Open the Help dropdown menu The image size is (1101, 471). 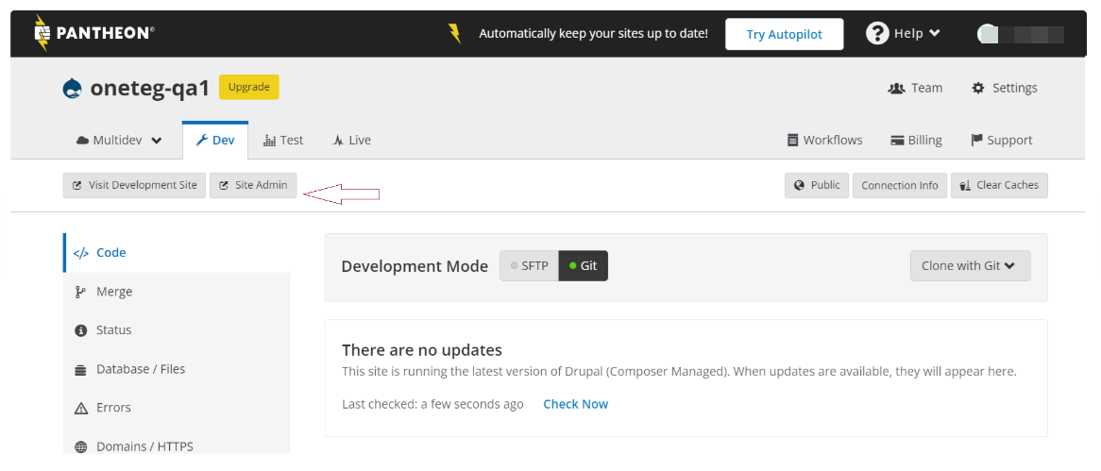click(x=904, y=34)
